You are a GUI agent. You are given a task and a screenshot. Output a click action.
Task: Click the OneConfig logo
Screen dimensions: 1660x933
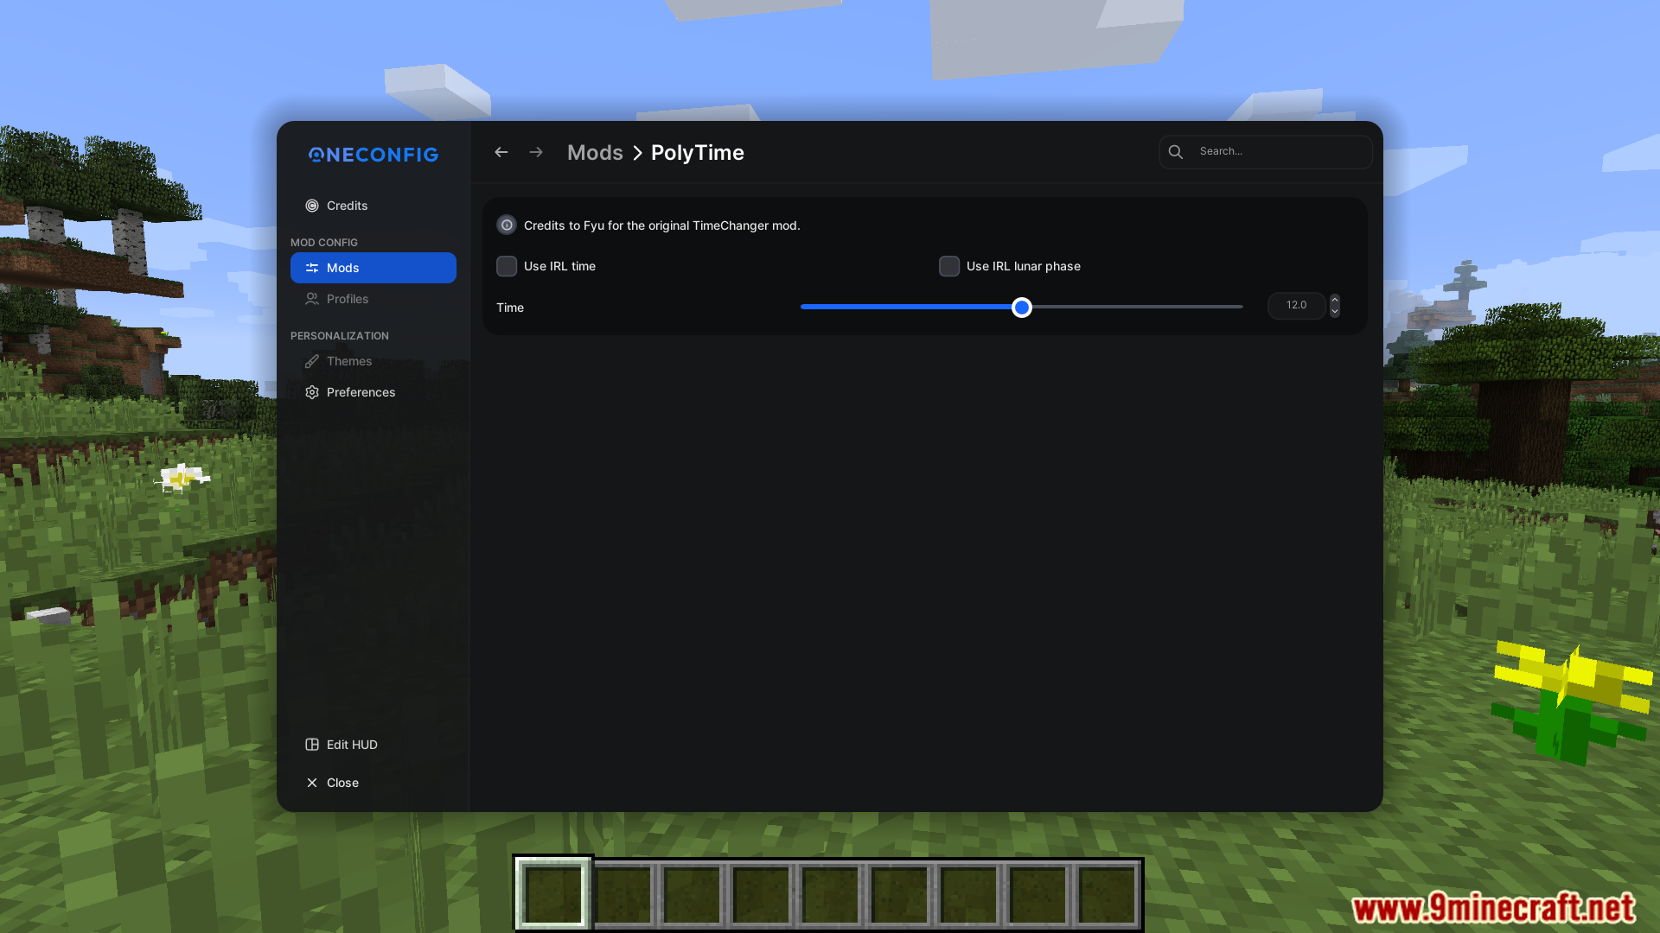(x=373, y=155)
